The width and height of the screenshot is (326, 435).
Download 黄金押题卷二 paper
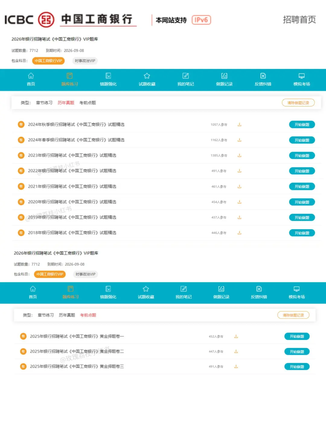pyautogui.click(x=236, y=351)
